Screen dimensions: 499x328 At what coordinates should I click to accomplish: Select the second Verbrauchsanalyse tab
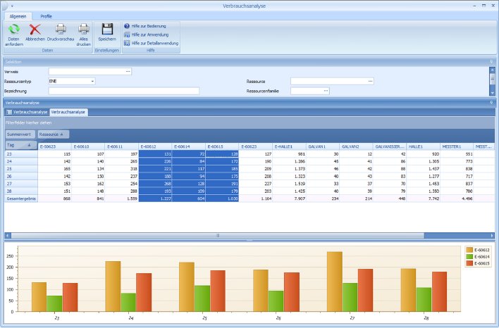(x=68, y=112)
